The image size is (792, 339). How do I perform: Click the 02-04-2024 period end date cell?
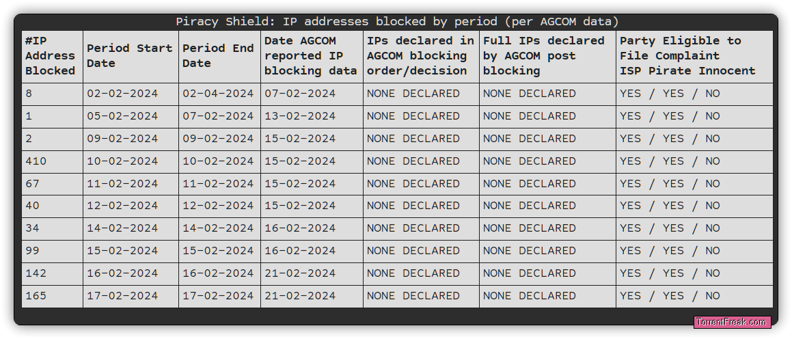[220, 94]
